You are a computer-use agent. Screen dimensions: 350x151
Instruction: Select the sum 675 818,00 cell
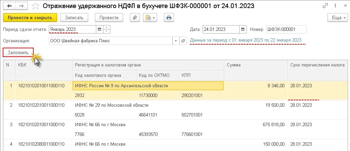click(255, 124)
